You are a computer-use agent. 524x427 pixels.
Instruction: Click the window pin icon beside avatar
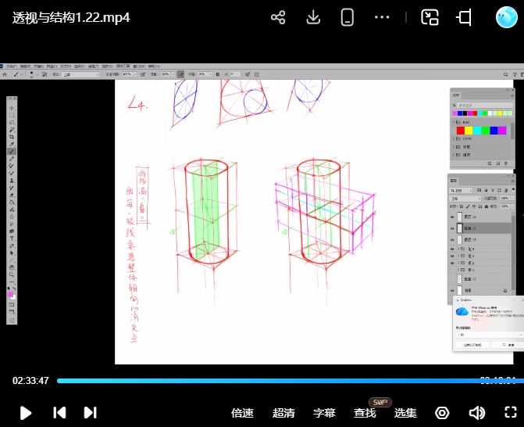tap(465, 18)
